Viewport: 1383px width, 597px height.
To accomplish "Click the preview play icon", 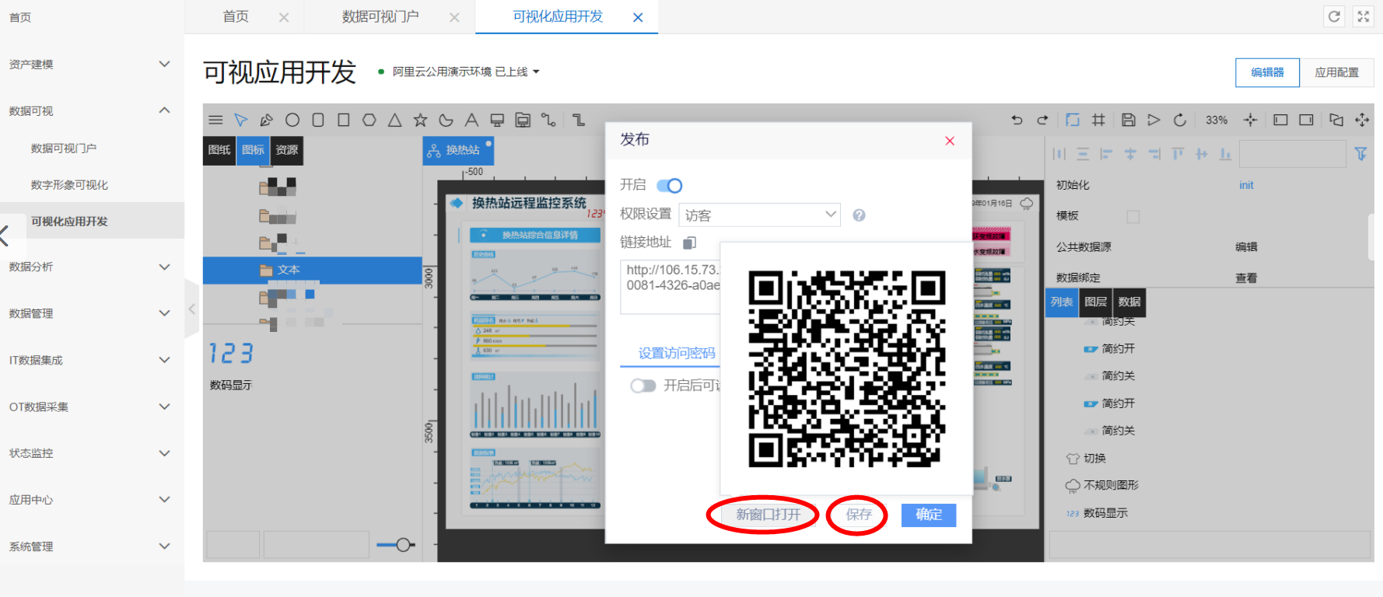I will pos(1154,120).
